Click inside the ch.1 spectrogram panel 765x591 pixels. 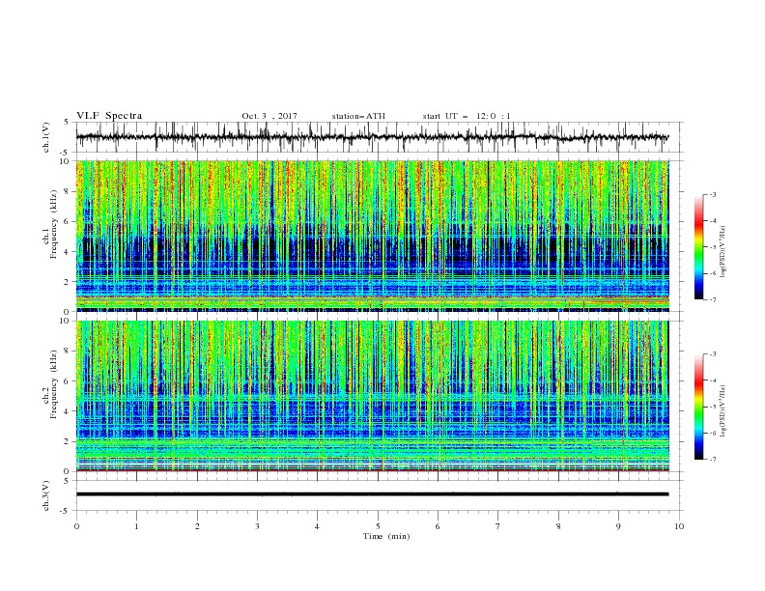(x=373, y=236)
